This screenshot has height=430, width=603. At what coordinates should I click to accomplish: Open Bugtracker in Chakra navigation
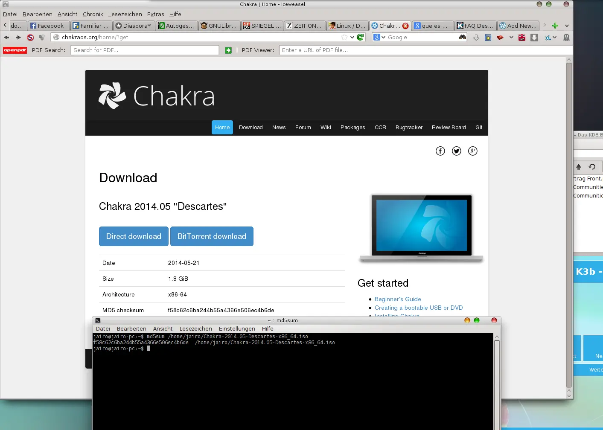[409, 128]
